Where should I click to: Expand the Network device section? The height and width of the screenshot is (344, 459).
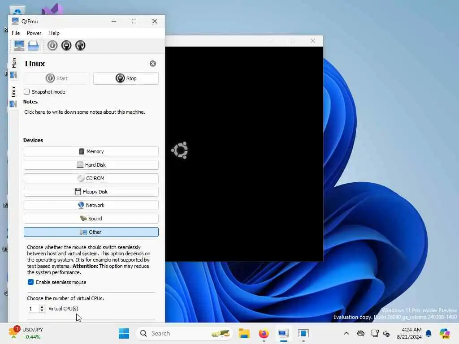click(91, 205)
